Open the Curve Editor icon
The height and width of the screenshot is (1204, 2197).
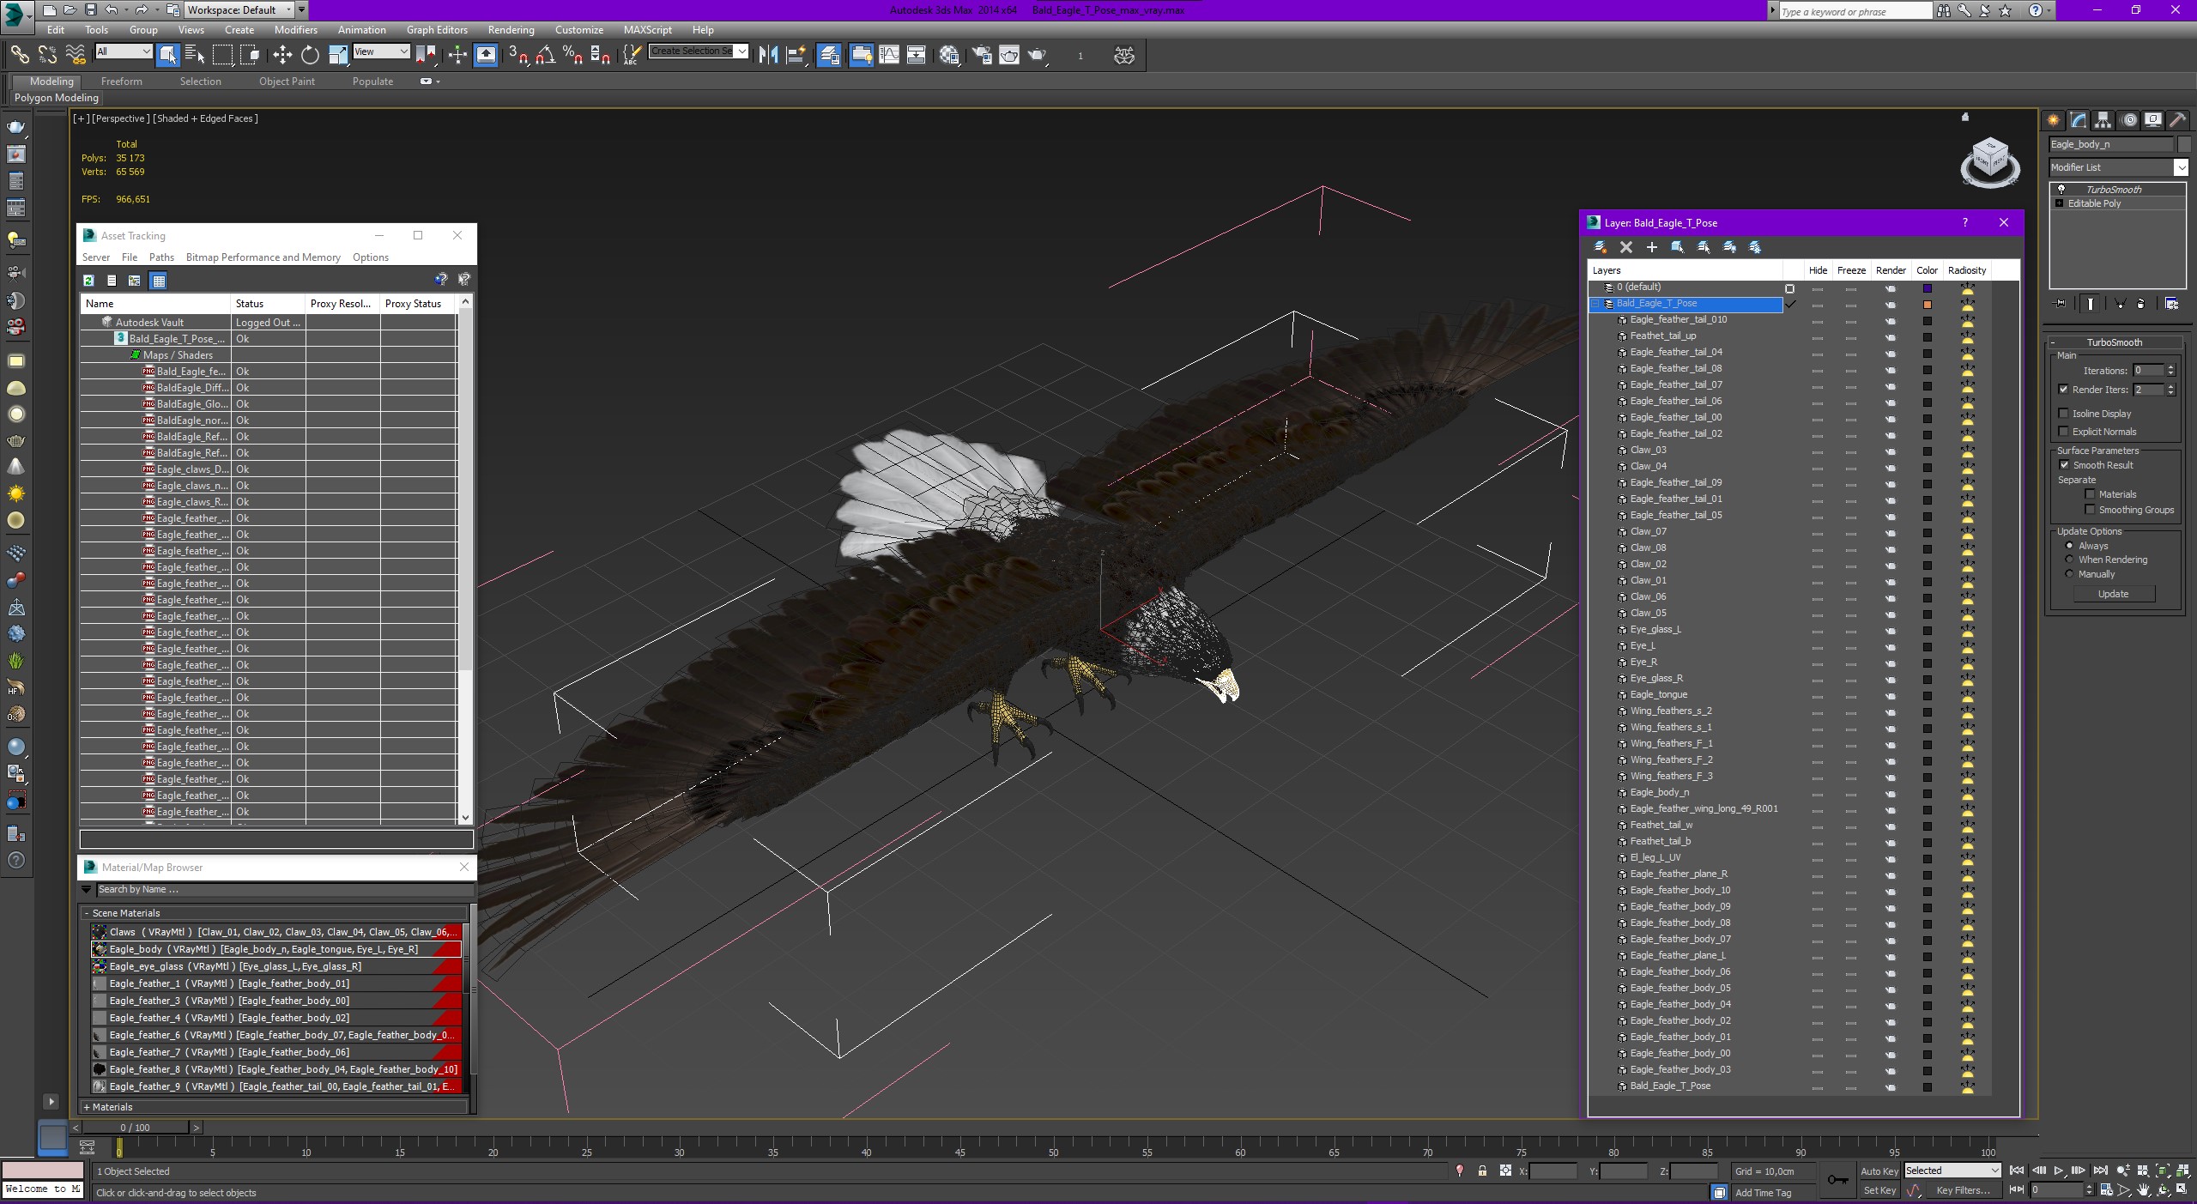[889, 55]
